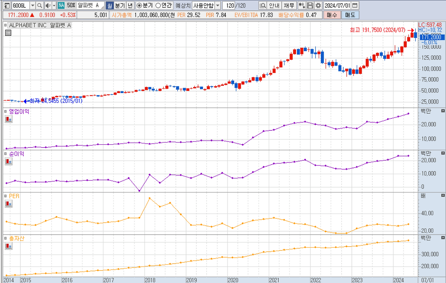The image size is (446, 283).
Task: Click the 매수 buy button
Action: coord(332,15)
